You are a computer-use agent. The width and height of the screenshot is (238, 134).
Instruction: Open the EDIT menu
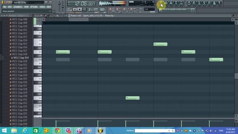10,7
